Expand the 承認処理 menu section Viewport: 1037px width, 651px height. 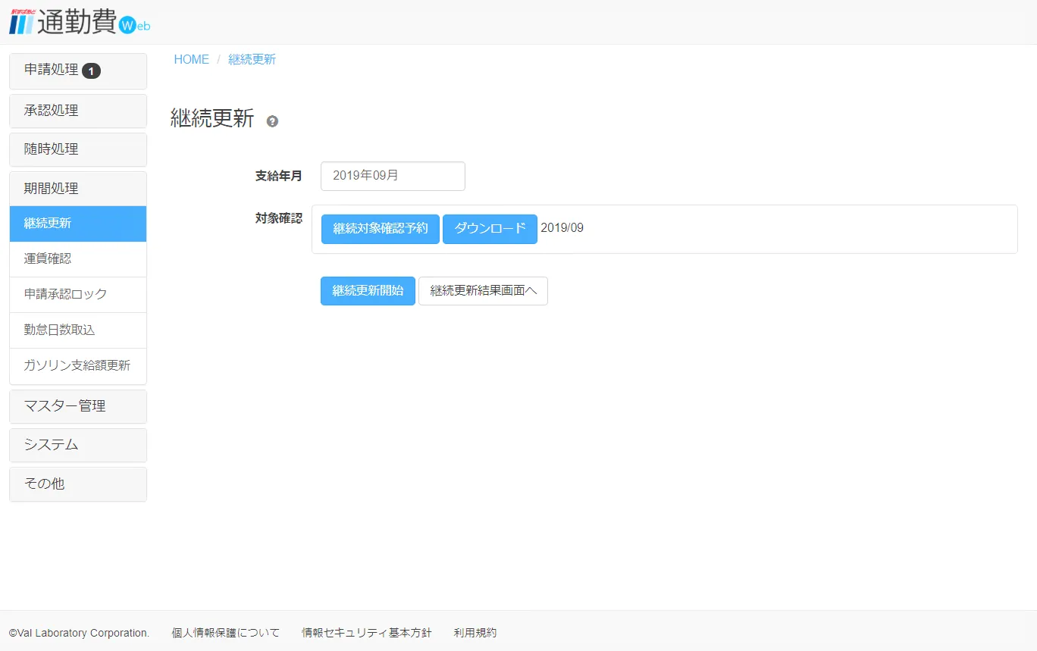coord(52,111)
